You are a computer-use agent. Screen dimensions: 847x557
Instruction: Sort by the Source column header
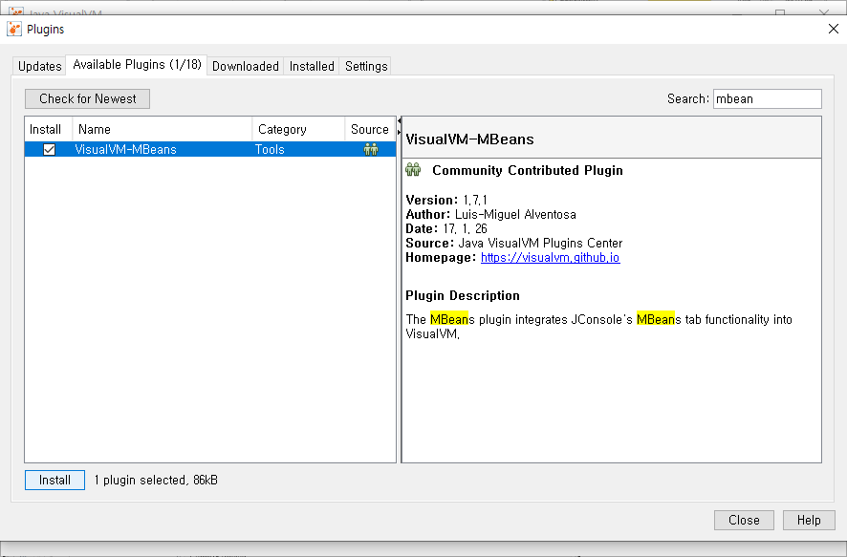coord(370,129)
